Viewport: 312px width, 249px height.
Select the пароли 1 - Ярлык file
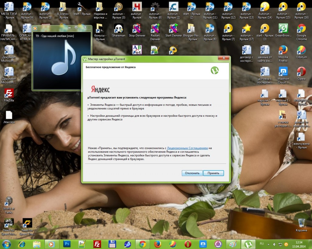tap(283, 97)
